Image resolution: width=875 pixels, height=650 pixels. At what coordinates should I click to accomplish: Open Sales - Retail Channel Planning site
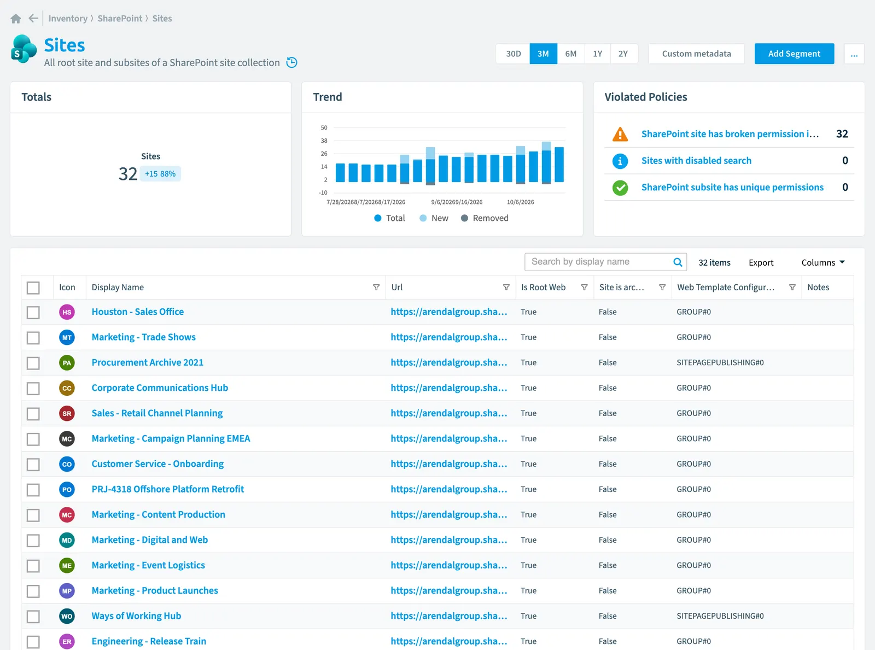(x=157, y=413)
